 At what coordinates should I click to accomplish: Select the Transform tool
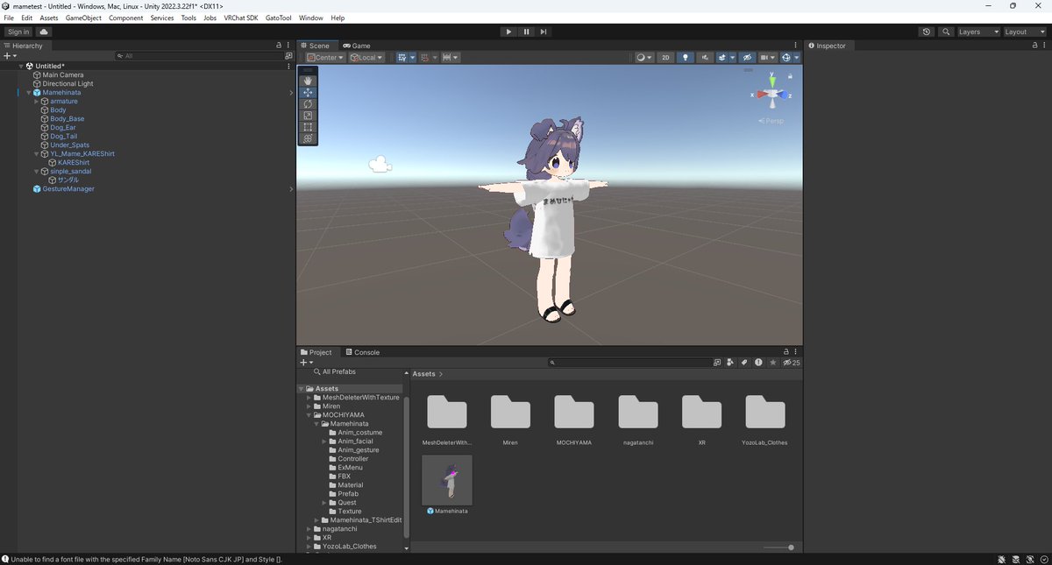(x=308, y=138)
